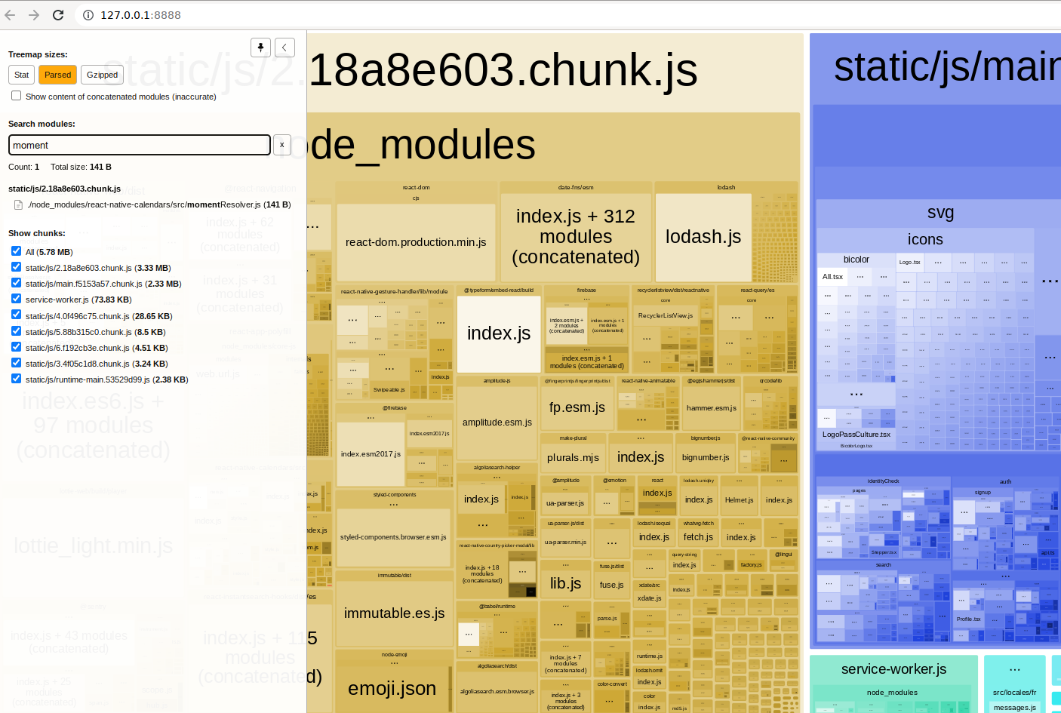
Task: Click inside the 'Search modules' input
Action: click(x=139, y=145)
